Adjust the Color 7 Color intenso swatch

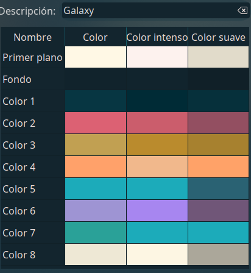(x=157, y=233)
